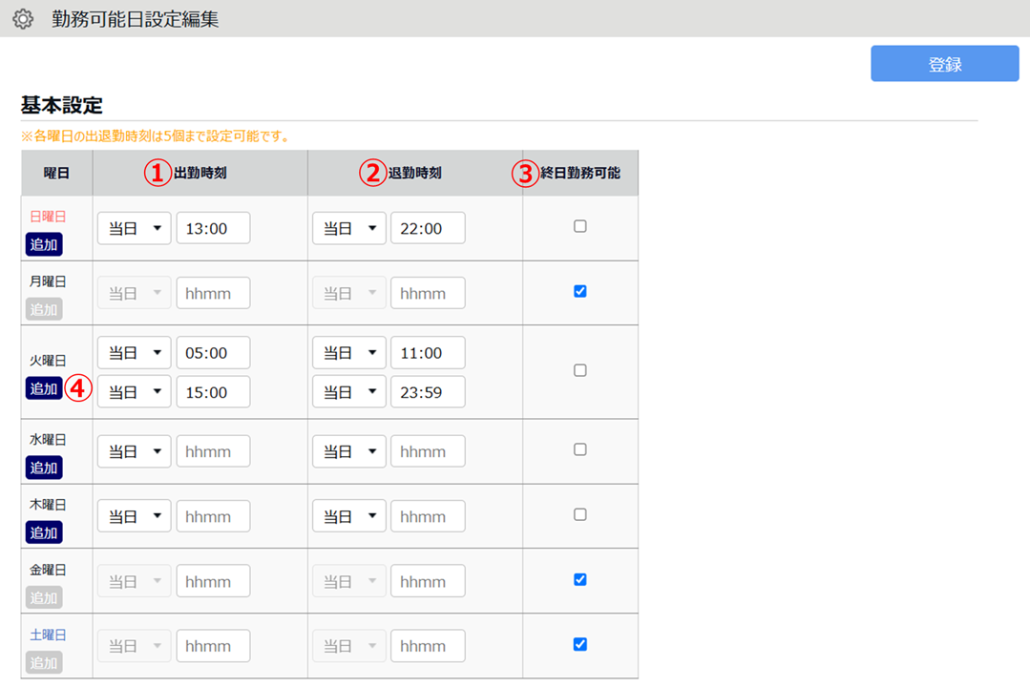
Task: Select the 22:00 end time field
Action: (428, 229)
